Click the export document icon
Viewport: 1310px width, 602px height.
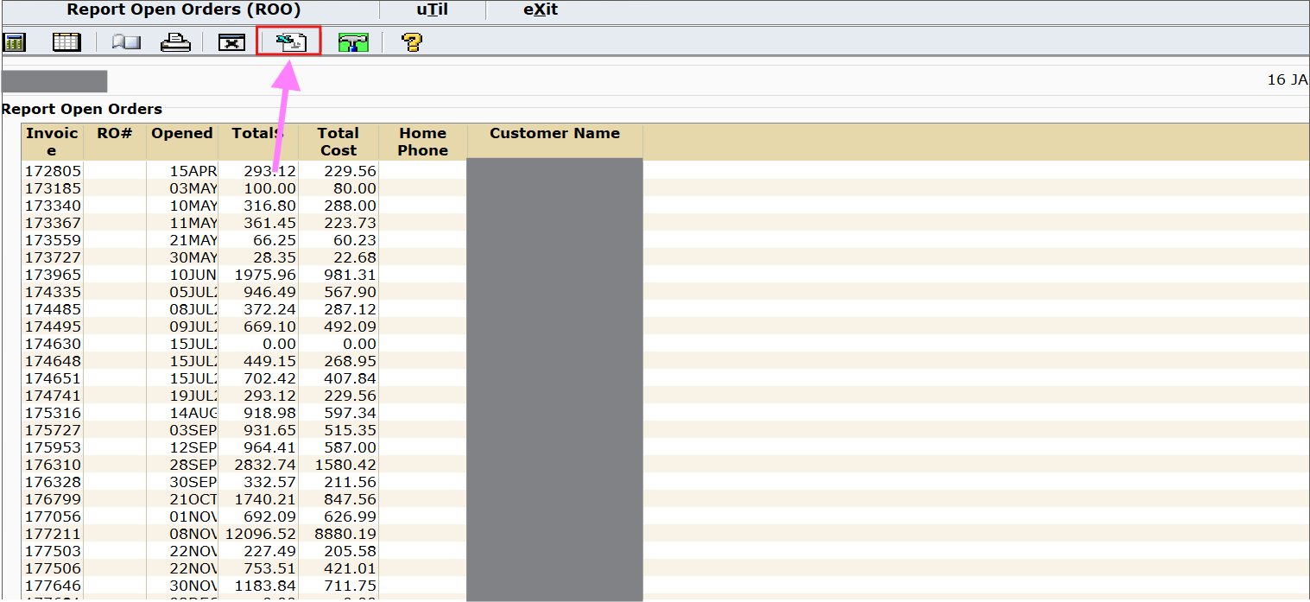(x=290, y=41)
